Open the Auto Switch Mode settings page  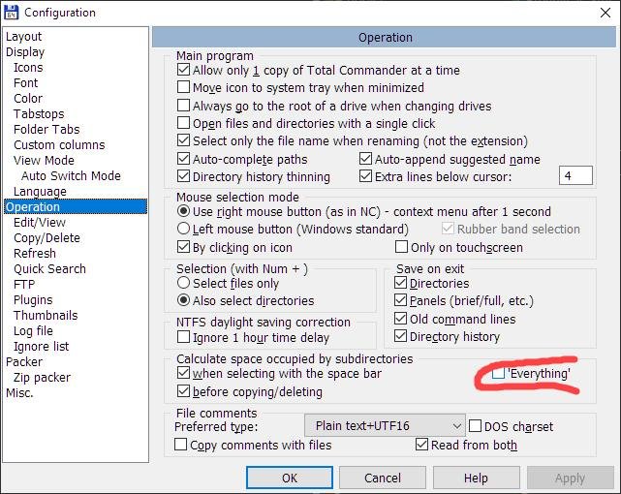pyautogui.click(x=71, y=176)
